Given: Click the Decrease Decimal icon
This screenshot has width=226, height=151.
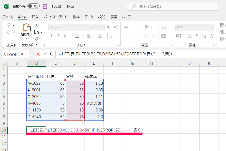Looking at the screenshot, I should (x=211, y=36).
